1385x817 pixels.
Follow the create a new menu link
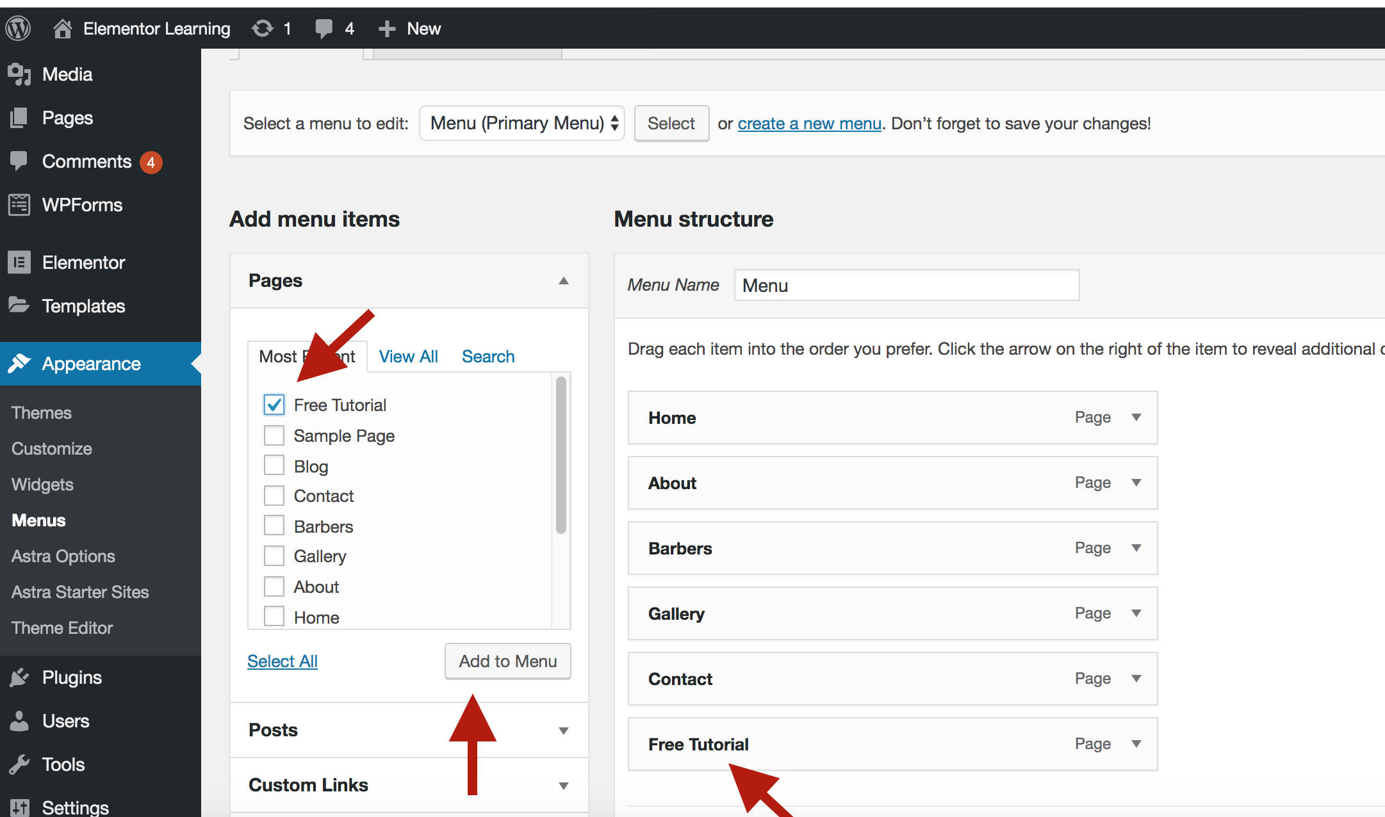tap(809, 124)
